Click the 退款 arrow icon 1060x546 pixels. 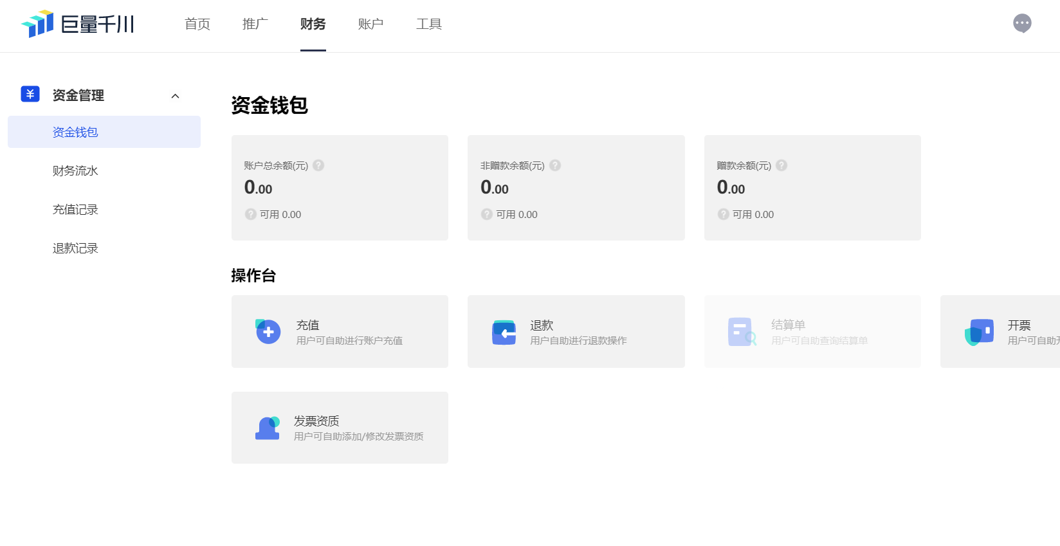point(504,332)
